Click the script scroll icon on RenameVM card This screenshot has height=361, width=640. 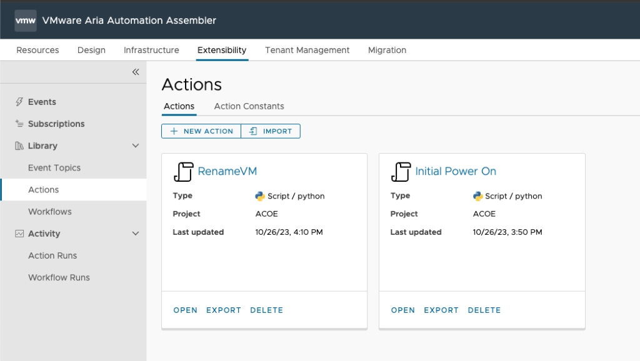click(x=182, y=171)
